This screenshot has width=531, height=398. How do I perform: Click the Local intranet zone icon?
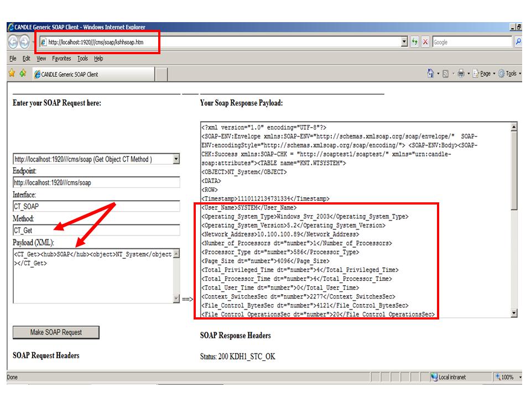point(434,376)
